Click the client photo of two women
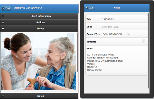This screenshot has height=99, width=154. pyautogui.click(x=38, y=61)
